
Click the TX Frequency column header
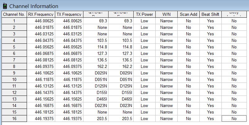(x=69, y=14)
